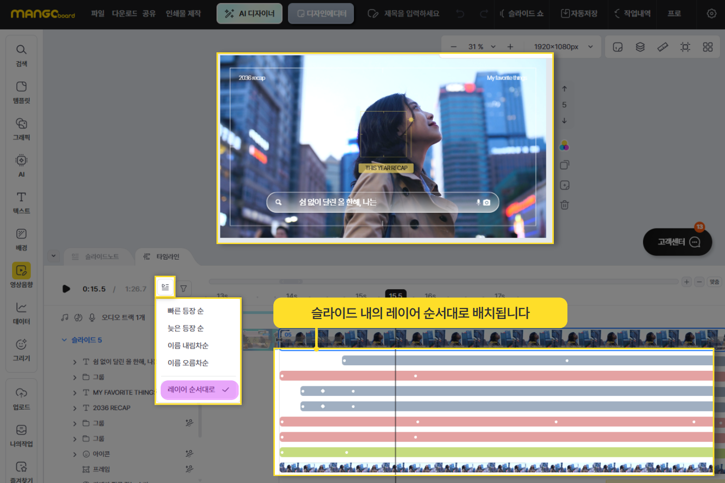The image size is (725, 483).
Task: Toggle animation icon on 아이콘 layer
Action: [x=189, y=453]
